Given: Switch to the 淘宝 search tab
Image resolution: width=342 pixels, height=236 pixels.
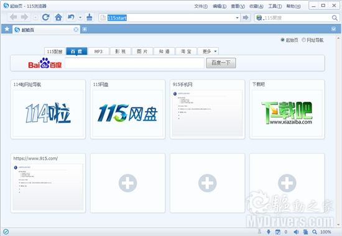Looking at the screenshot, I should (186, 52).
